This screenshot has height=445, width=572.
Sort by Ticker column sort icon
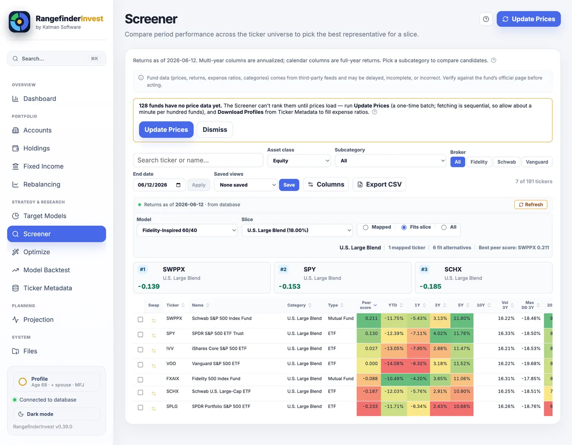(183, 306)
